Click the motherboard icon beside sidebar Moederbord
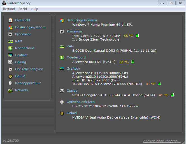Viewport: 186px width, 144px height. pos(10,48)
